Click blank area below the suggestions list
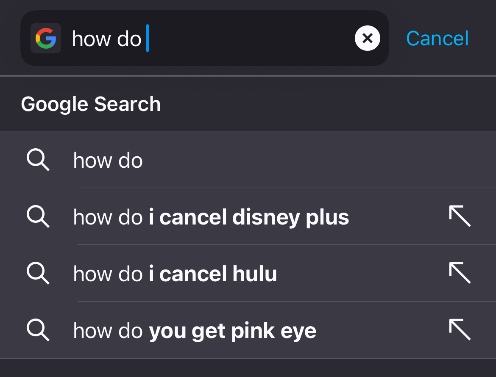Viewport: 496px width, 377px height. pos(248,368)
